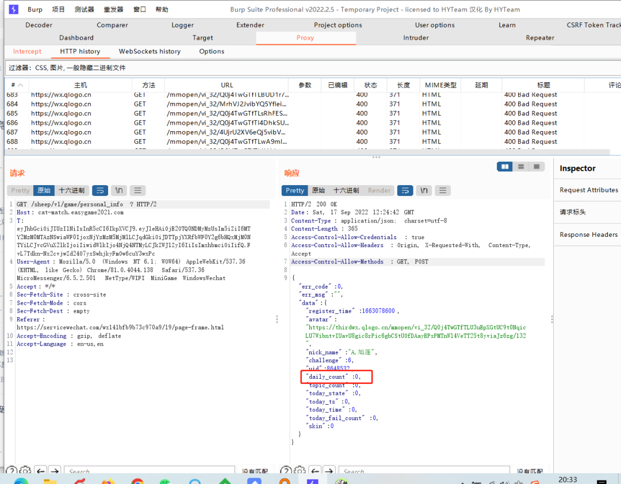Switch response view to Render

[x=379, y=190]
